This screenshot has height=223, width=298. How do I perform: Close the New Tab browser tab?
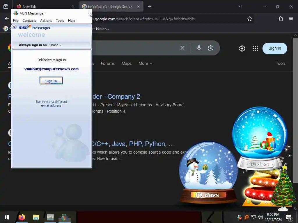[73, 6]
